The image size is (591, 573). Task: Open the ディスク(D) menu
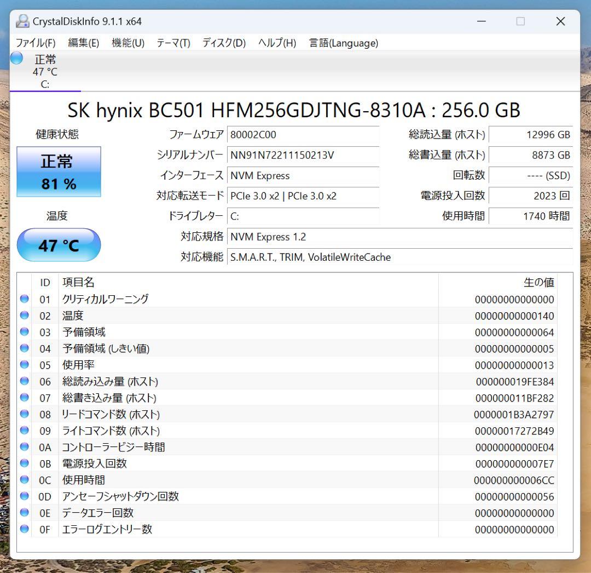pos(224,43)
